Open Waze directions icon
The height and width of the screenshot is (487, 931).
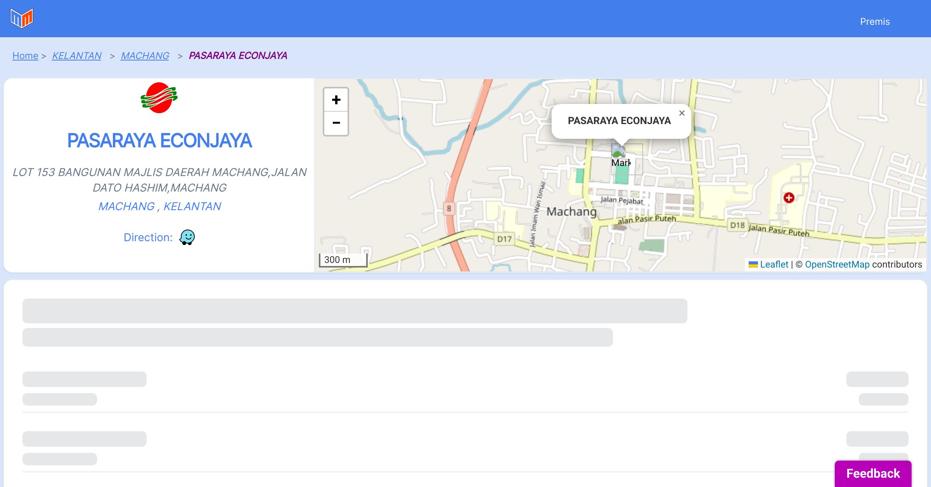[x=187, y=237]
